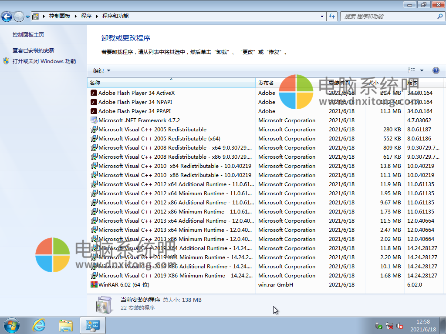
Task: Click the Visual C++ 2005 Redistributable (x64) icon
Action: click(x=94, y=139)
